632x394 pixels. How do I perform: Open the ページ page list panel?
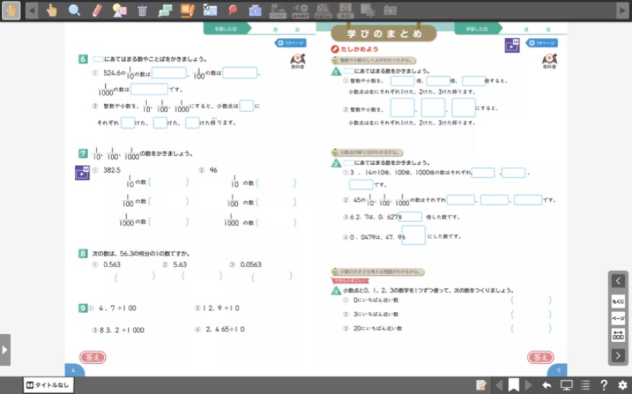click(x=618, y=318)
